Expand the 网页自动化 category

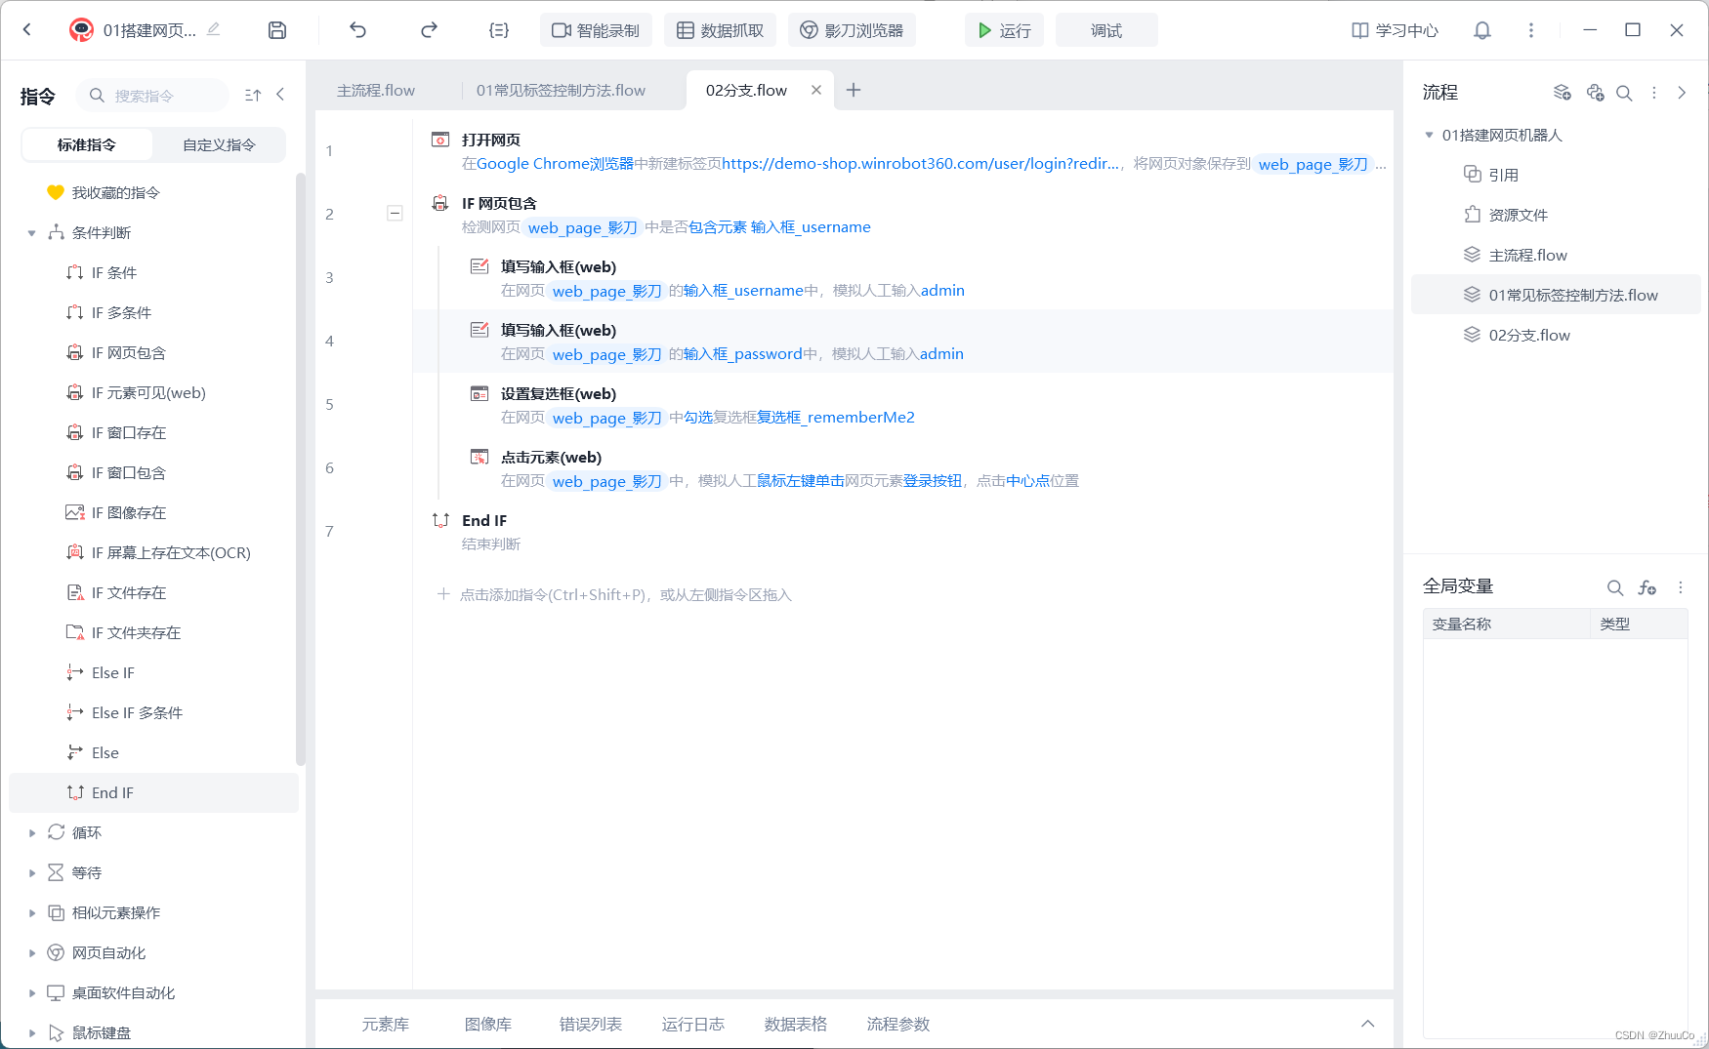coord(31,953)
